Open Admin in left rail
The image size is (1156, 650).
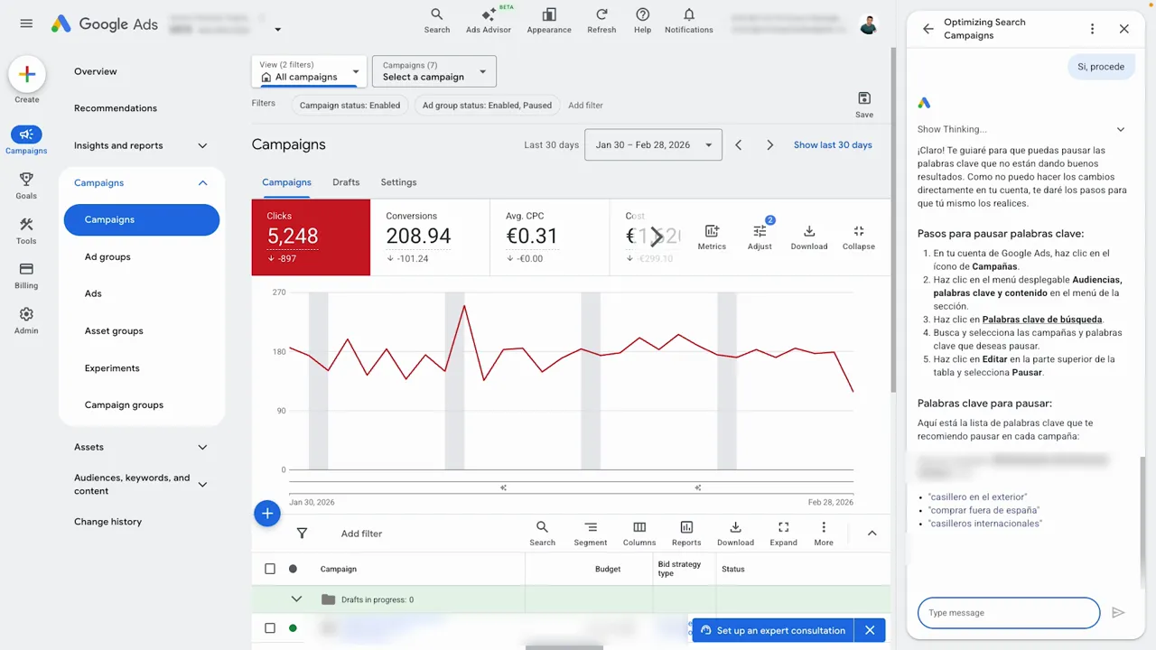point(26,320)
